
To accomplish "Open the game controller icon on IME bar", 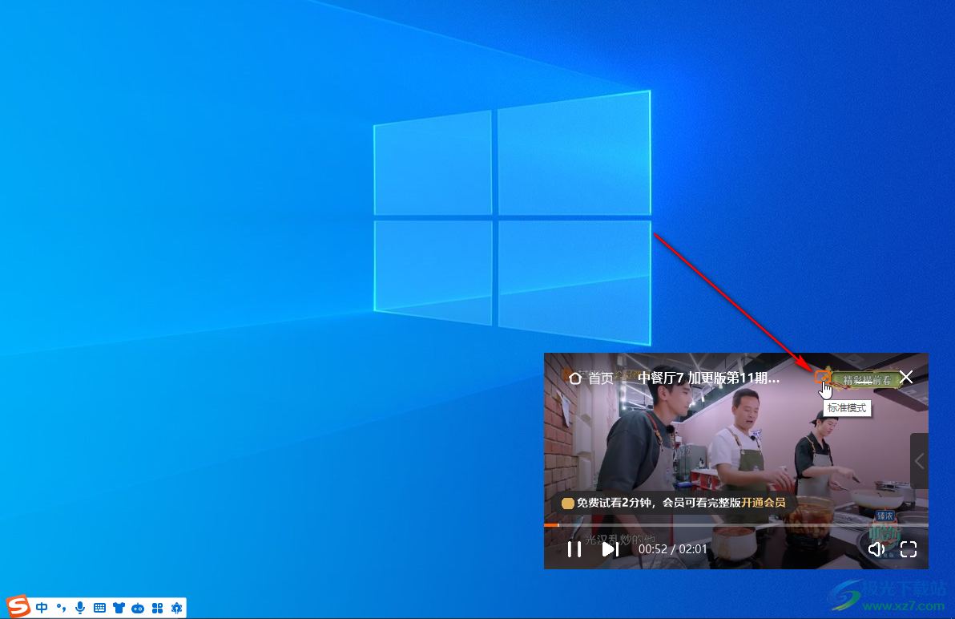I will click(138, 608).
